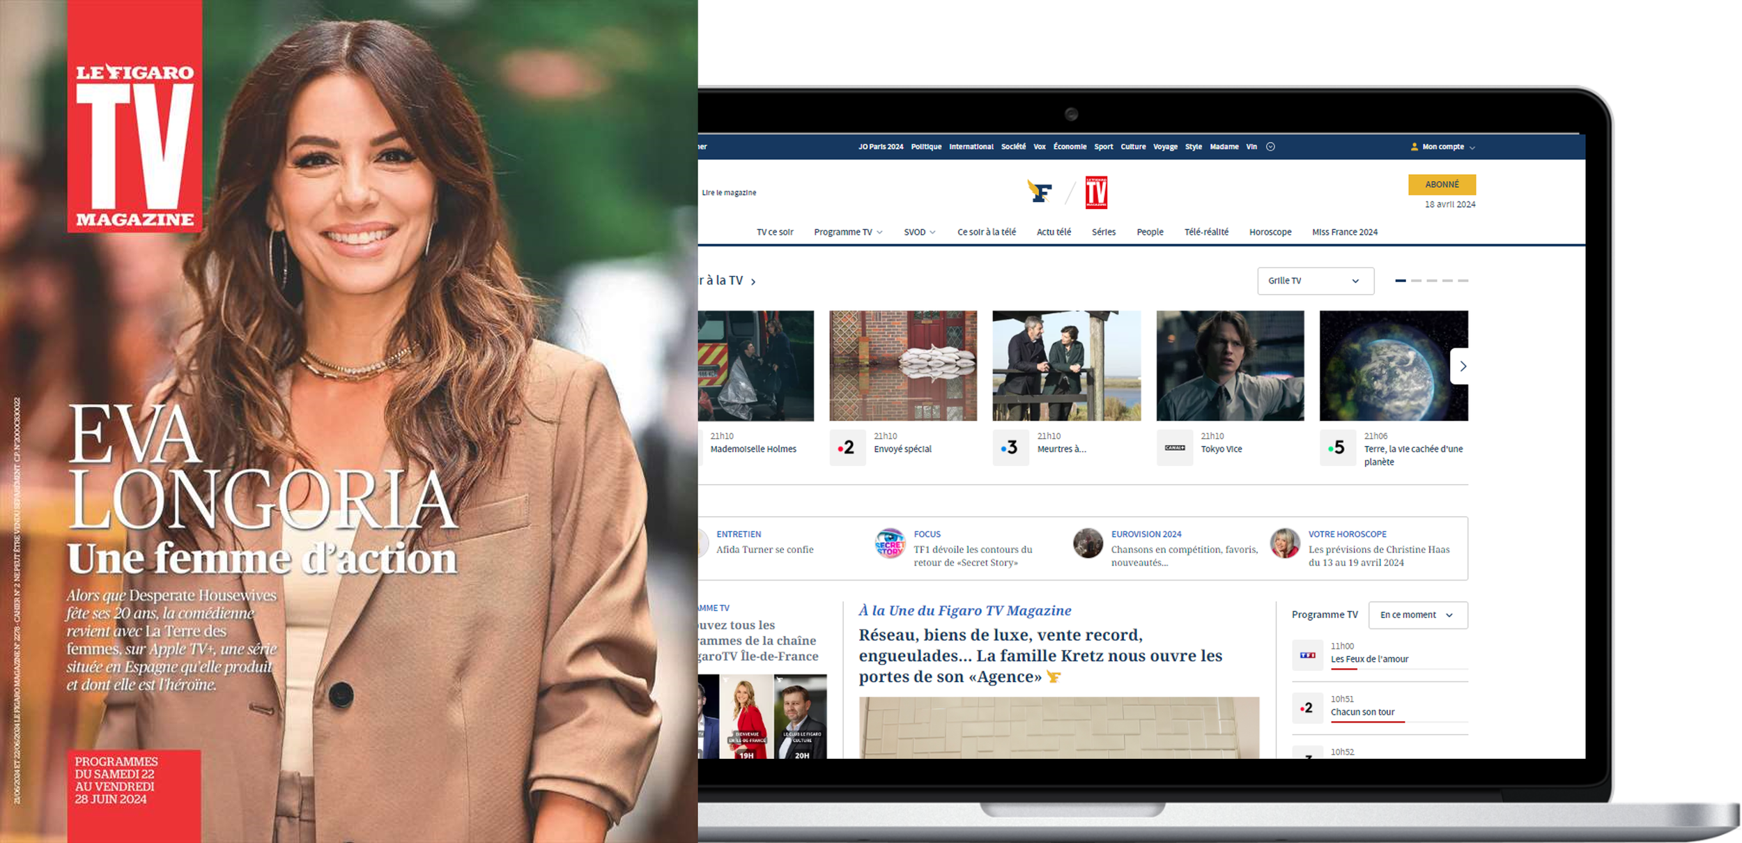Screen dimensions: 1742x843
Task: Click the Canal+ channel logo
Action: tap(1174, 448)
